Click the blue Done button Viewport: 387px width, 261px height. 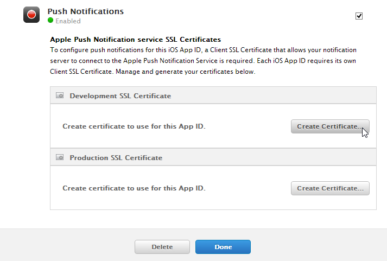click(223, 247)
